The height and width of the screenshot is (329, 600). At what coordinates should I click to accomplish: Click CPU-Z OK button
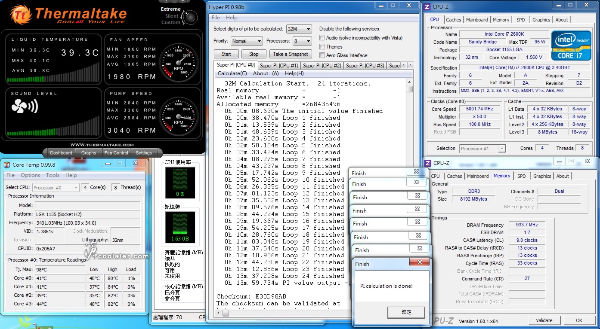point(579,320)
